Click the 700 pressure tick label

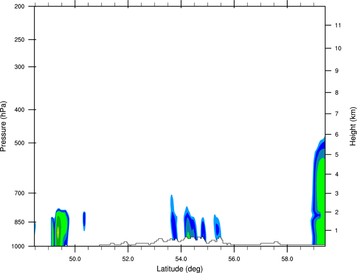(x=19, y=193)
